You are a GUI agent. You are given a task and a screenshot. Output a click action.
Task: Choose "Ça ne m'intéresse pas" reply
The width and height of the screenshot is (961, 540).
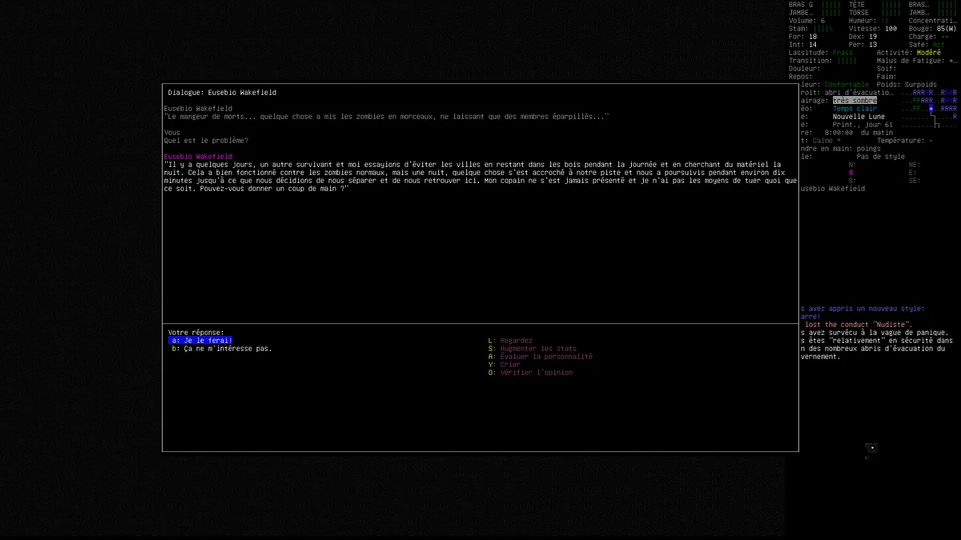pos(223,349)
